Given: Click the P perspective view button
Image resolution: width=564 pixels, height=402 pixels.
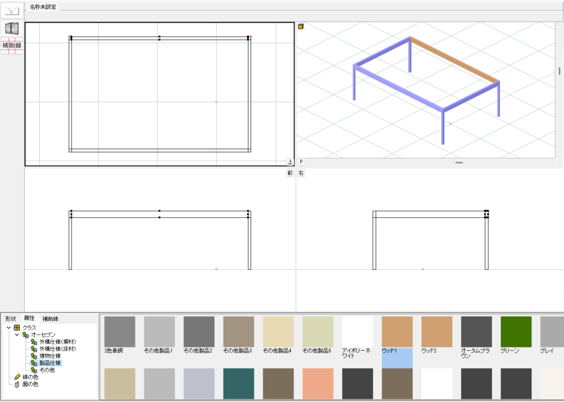Looking at the screenshot, I should point(301,162).
